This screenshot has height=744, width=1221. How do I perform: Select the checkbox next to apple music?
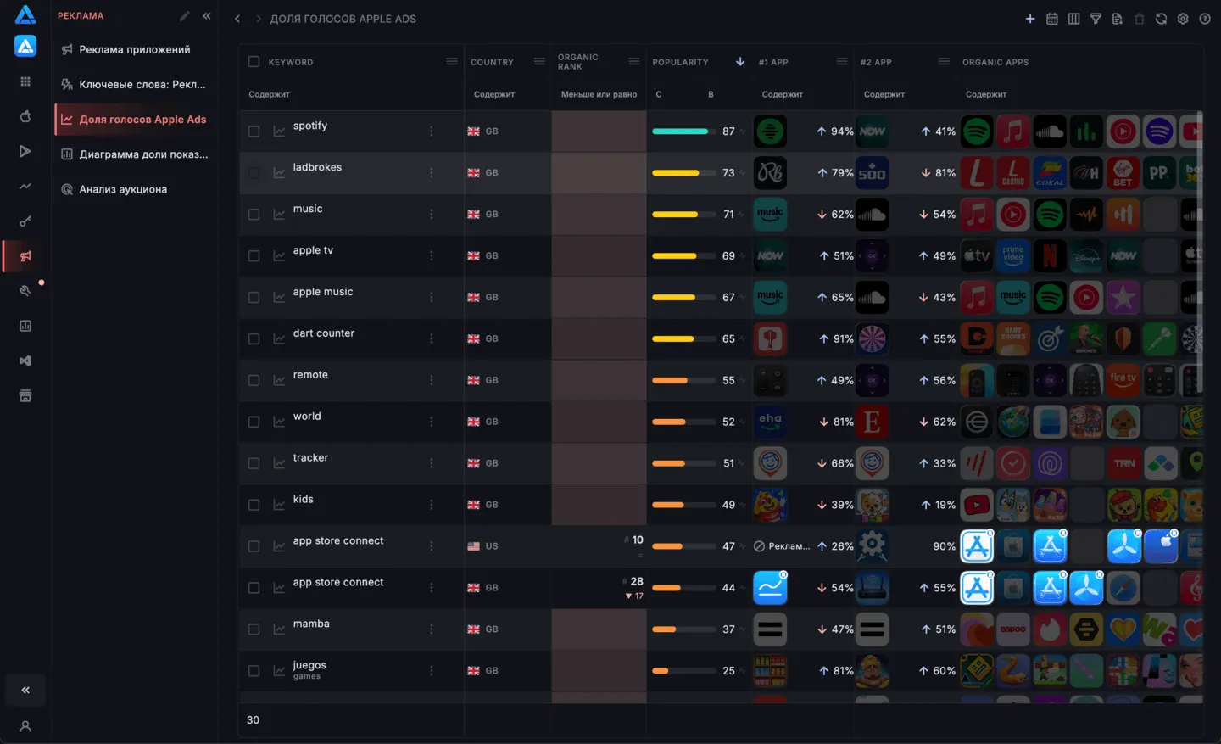click(254, 298)
